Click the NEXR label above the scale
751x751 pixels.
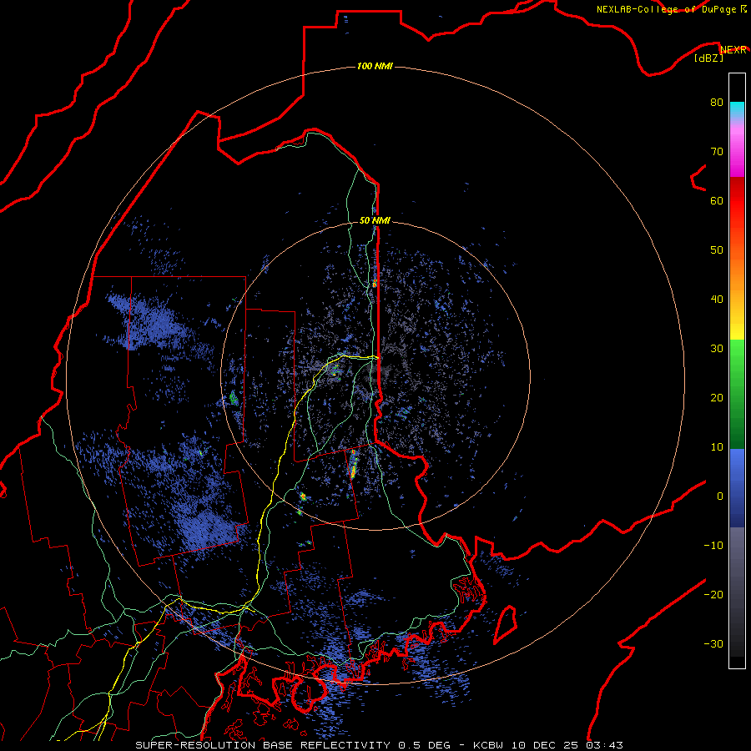pyautogui.click(x=733, y=50)
